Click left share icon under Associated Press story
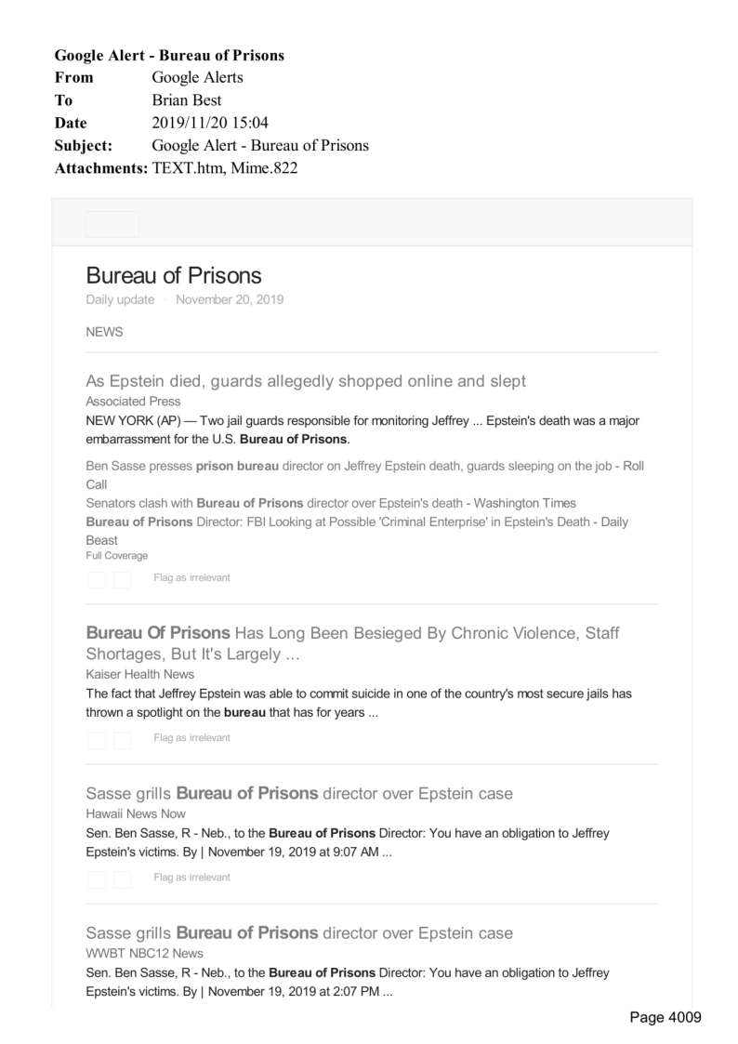 click(x=97, y=580)
